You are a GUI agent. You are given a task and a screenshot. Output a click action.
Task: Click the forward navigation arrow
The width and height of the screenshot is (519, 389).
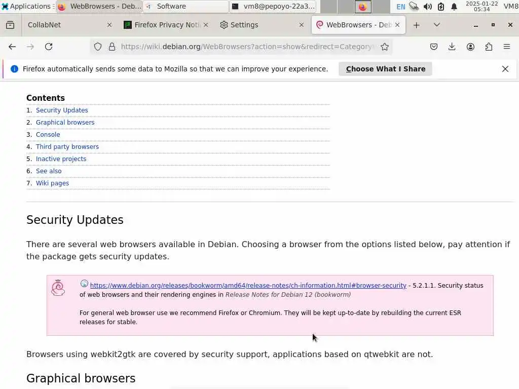[x=30, y=47]
